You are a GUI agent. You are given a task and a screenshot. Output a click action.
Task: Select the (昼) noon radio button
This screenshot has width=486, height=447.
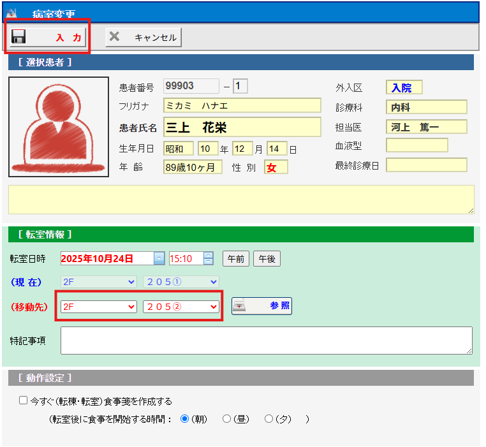pos(226,419)
